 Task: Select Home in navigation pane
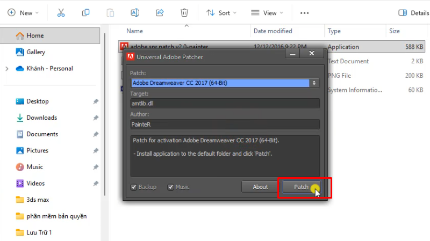(50, 35)
